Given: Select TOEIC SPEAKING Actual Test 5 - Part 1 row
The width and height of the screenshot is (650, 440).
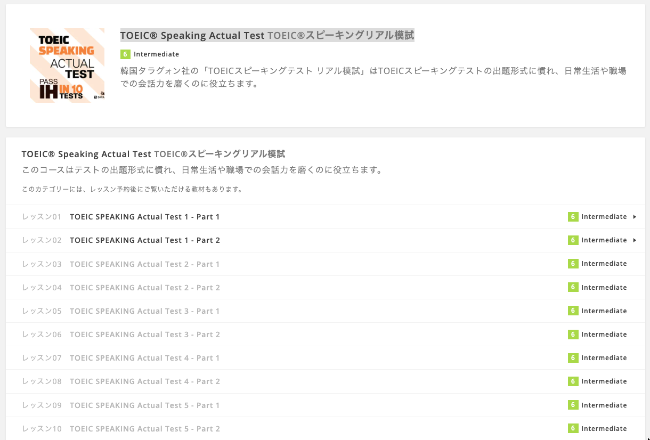Looking at the screenshot, I should click(x=325, y=405).
